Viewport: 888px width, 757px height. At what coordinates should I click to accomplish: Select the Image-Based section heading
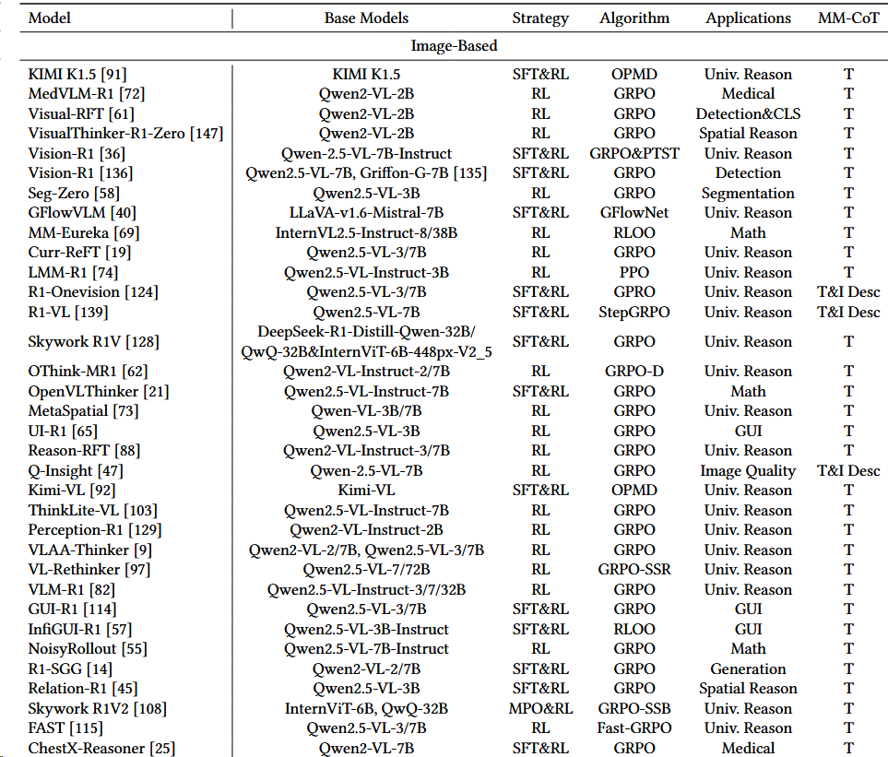[453, 45]
